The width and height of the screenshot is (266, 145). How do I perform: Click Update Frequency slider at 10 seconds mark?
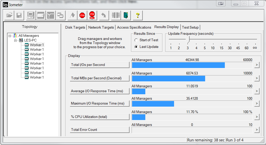tap(213, 39)
